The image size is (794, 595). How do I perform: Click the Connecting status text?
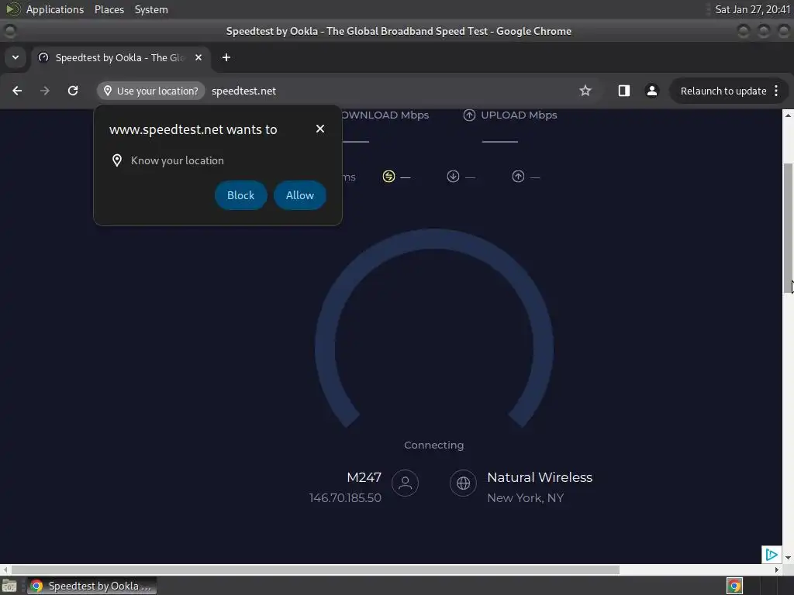coord(434,445)
